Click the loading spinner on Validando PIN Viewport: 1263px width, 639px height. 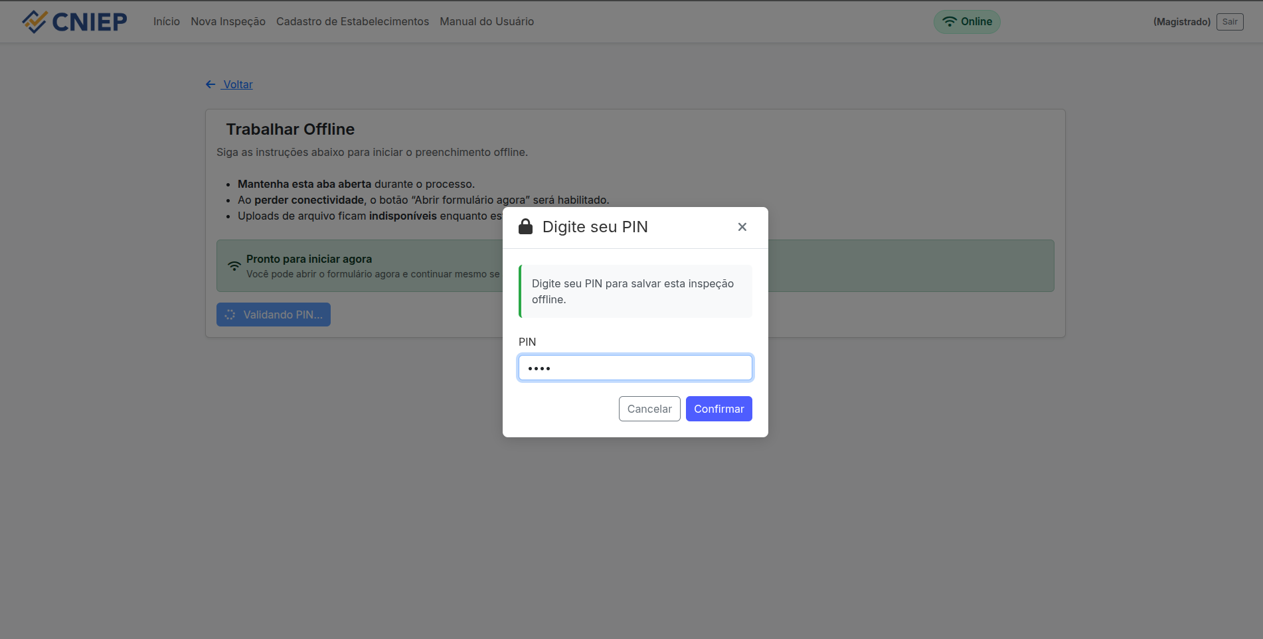click(x=230, y=315)
